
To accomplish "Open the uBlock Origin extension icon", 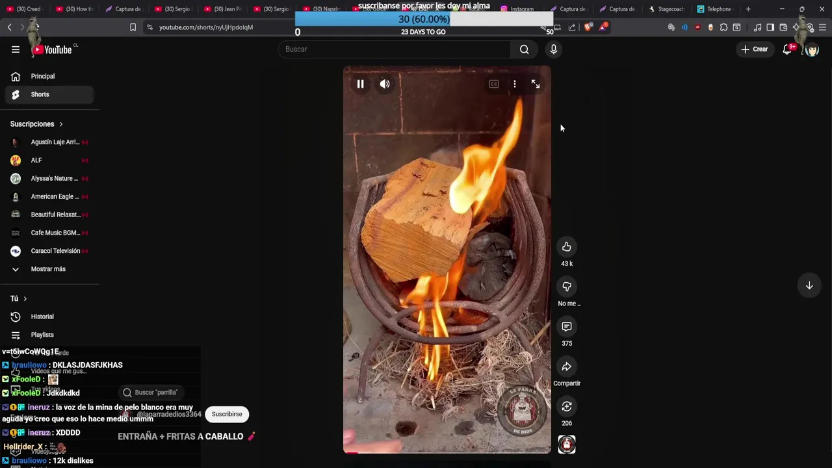I will pos(697,27).
